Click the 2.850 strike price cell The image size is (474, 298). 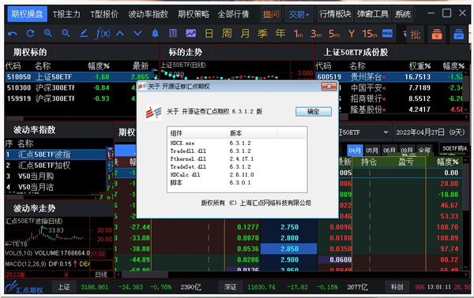coord(288,249)
